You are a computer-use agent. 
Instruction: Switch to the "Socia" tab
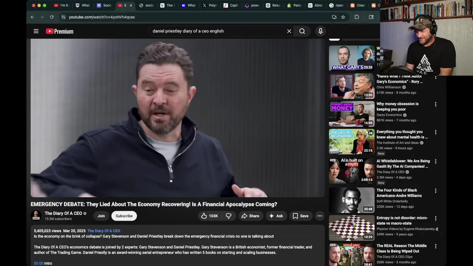click(104, 6)
